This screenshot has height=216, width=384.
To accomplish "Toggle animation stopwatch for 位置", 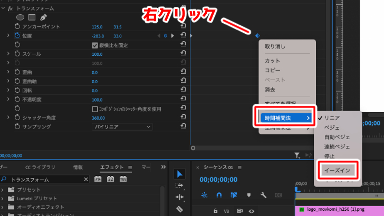I will (17, 35).
